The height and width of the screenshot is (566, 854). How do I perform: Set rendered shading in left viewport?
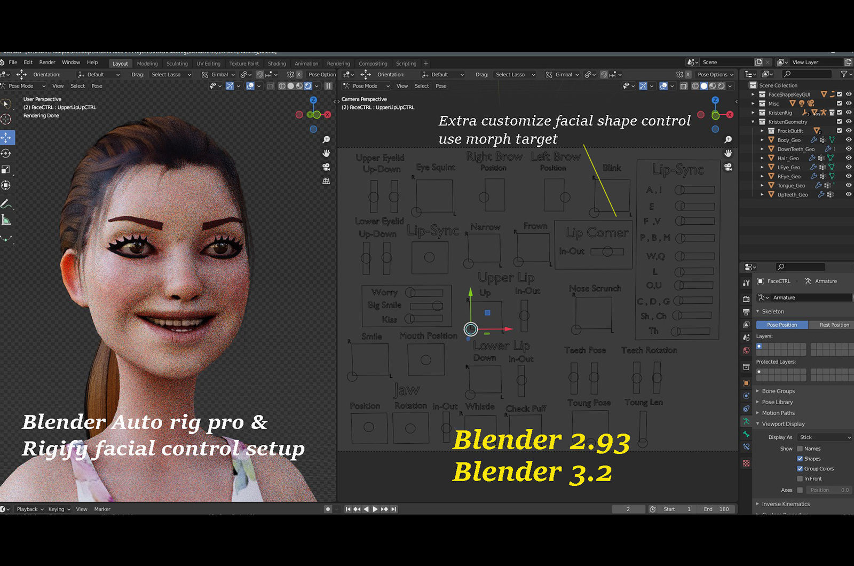click(308, 86)
